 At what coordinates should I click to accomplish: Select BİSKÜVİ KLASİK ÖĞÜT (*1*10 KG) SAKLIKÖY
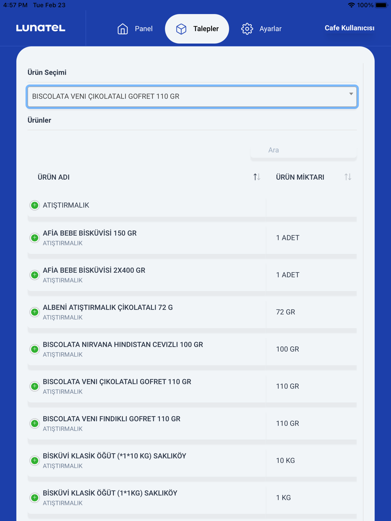pos(115,456)
